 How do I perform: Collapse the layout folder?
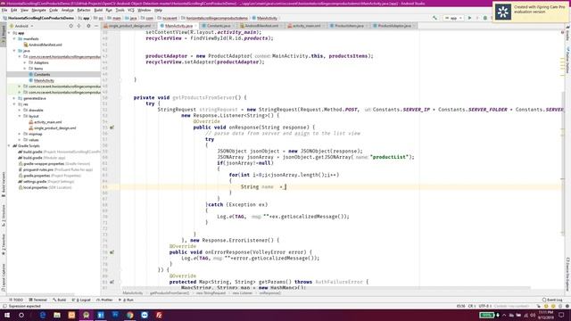point(20,116)
